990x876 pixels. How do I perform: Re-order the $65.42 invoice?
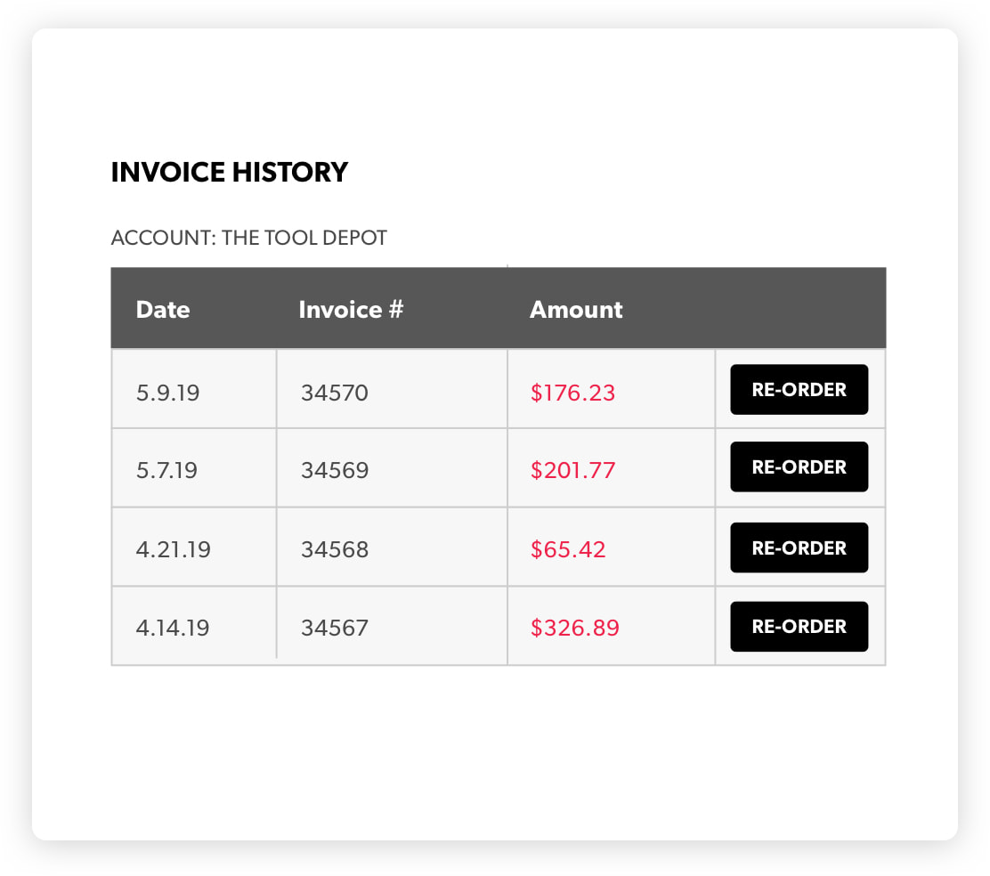point(799,547)
